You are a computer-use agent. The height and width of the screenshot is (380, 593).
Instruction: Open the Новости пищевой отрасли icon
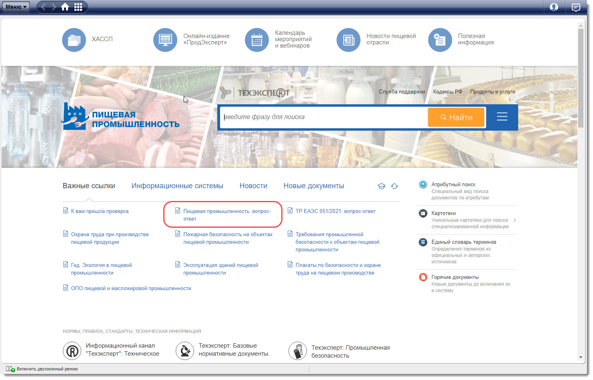point(349,40)
